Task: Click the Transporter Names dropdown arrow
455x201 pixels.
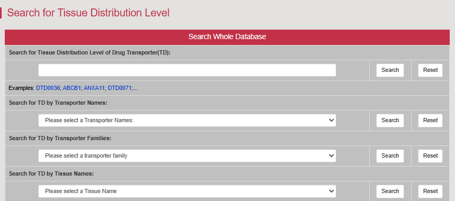Action: 332,121
